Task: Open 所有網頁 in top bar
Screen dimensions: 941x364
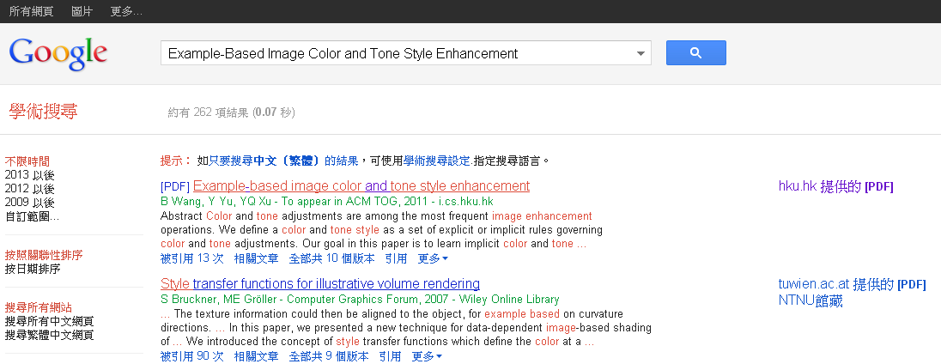Action: pyautogui.click(x=30, y=11)
